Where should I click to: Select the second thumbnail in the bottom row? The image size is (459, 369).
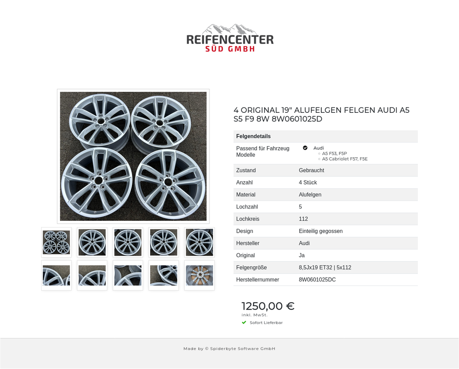[x=92, y=275]
